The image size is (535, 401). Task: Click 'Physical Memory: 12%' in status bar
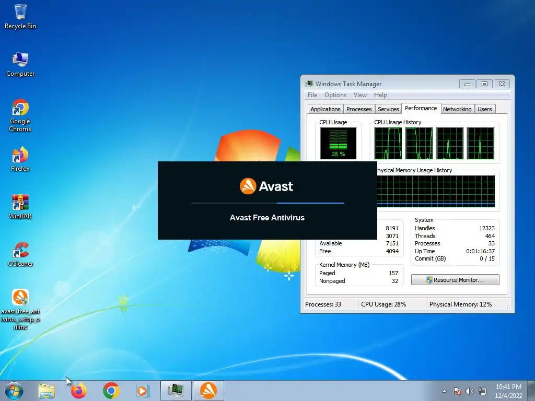coord(461,304)
